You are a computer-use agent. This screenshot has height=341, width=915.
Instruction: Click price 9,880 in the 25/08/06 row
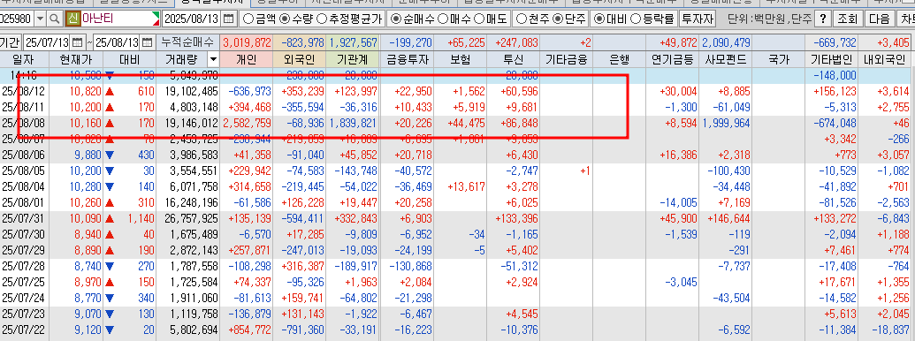click(x=87, y=155)
